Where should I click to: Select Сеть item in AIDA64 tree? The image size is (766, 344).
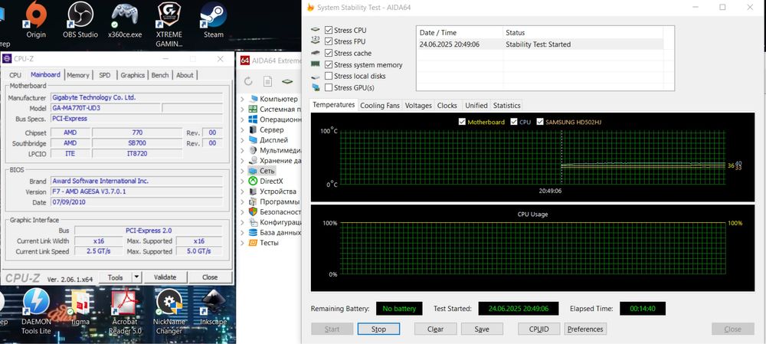pyautogui.click(x=267, y=171)
